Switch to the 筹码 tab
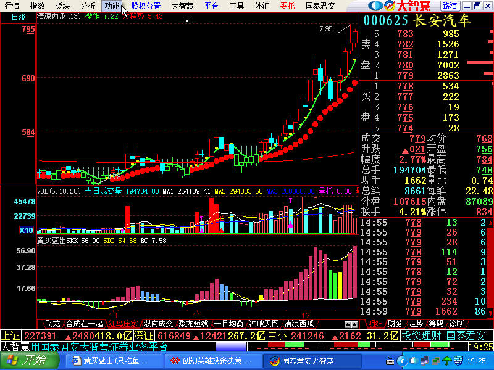This screenshot has height=370, width=494. tap(436, 324)
